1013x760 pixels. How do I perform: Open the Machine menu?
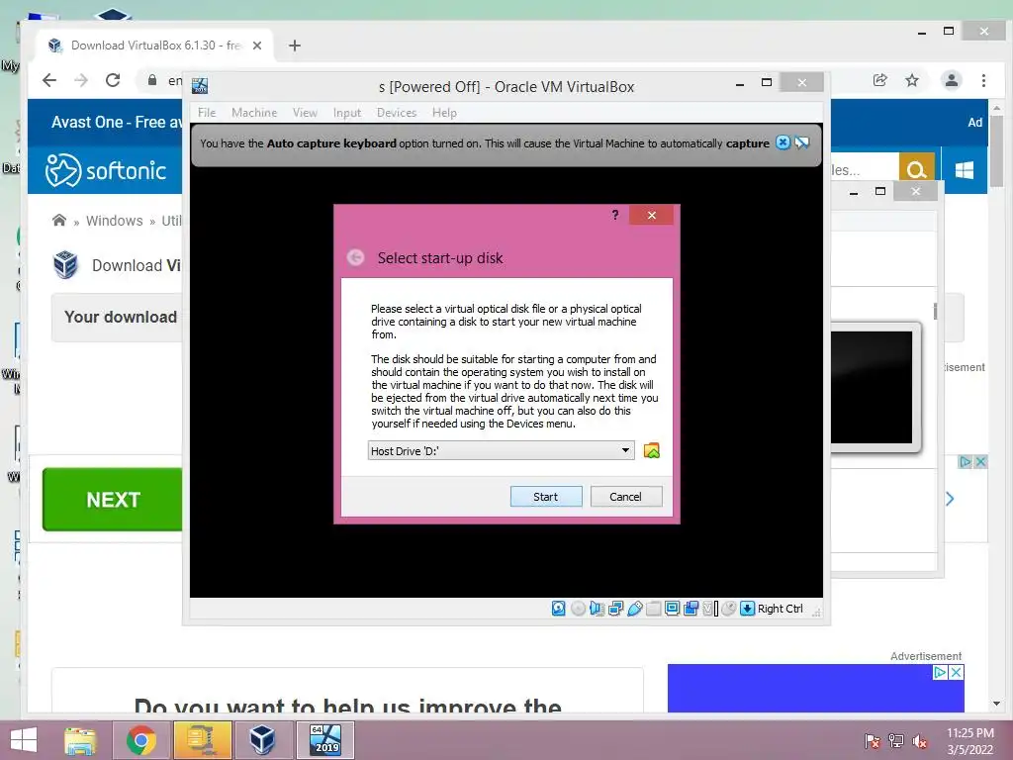tap(254, 113)
